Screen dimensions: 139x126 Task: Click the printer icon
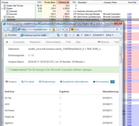(78, 35)
